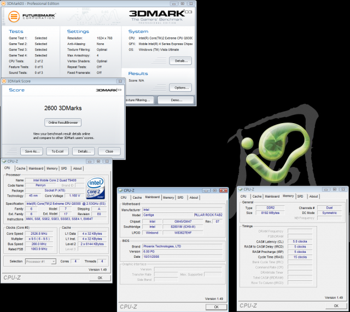
Task: Click the Intel Core 2 Quad logo badge
Action: point(96,188)
